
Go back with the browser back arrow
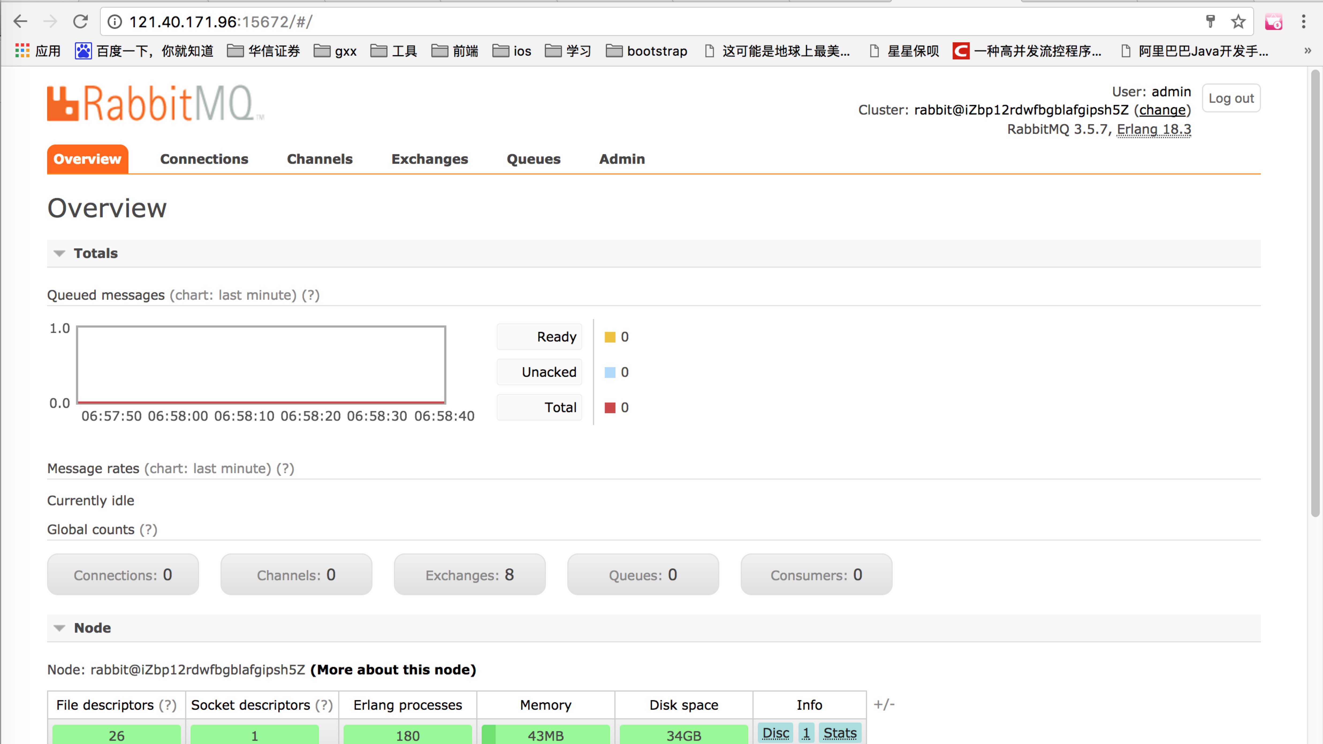(21, 22)
